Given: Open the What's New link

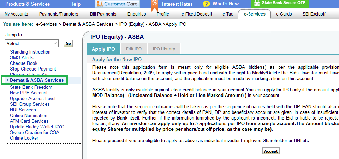Looking at the screenshot, I should pyautogui.click(x=226, y=4).
